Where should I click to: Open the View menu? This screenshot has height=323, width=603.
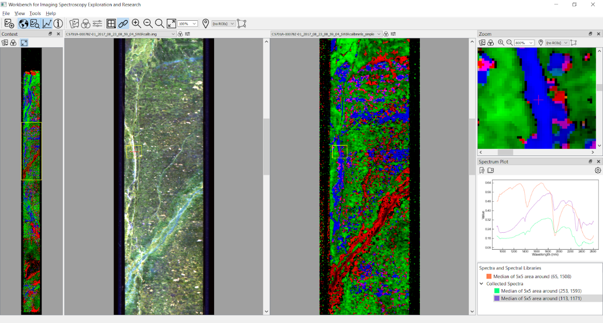coord(20,14)
